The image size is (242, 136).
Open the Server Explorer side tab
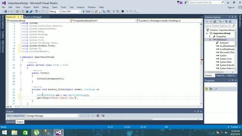(3, 22)
